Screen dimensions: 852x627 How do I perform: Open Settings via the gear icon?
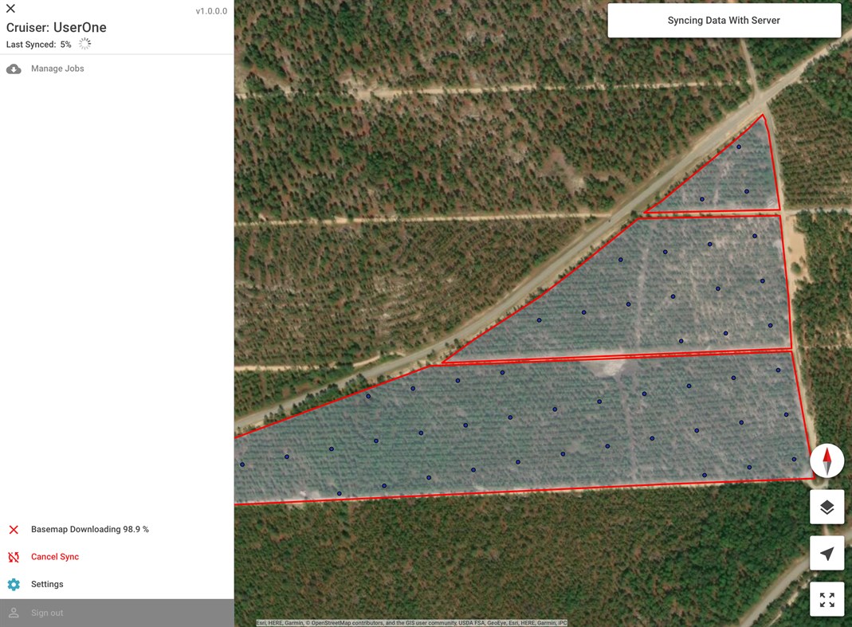point(13,584)
